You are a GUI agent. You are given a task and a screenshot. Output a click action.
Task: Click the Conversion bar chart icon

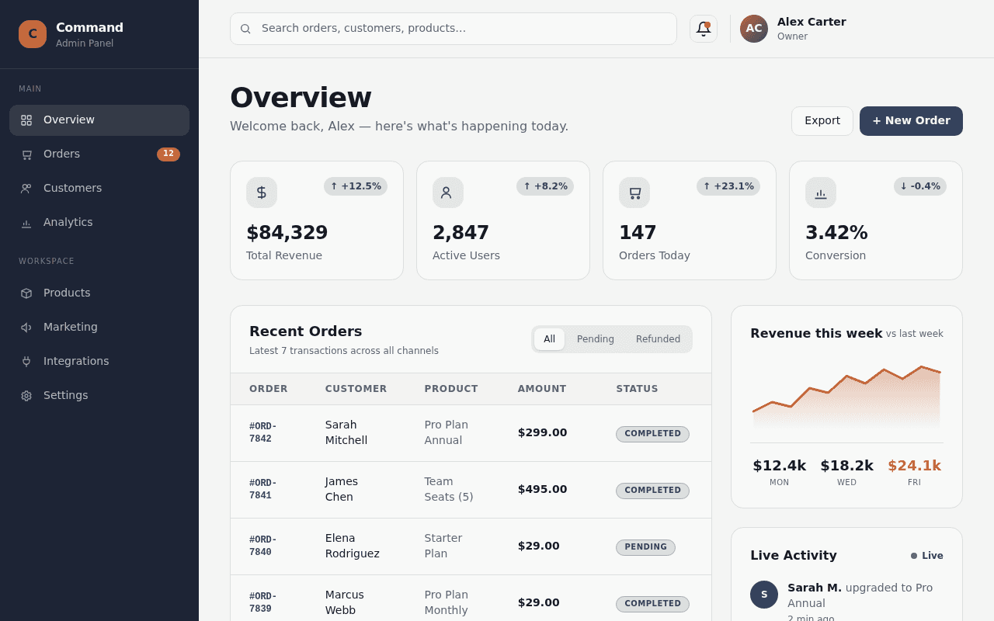click(821, 193)
